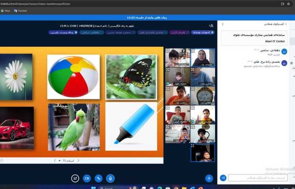Click the screen share button

tap(75, 178)
